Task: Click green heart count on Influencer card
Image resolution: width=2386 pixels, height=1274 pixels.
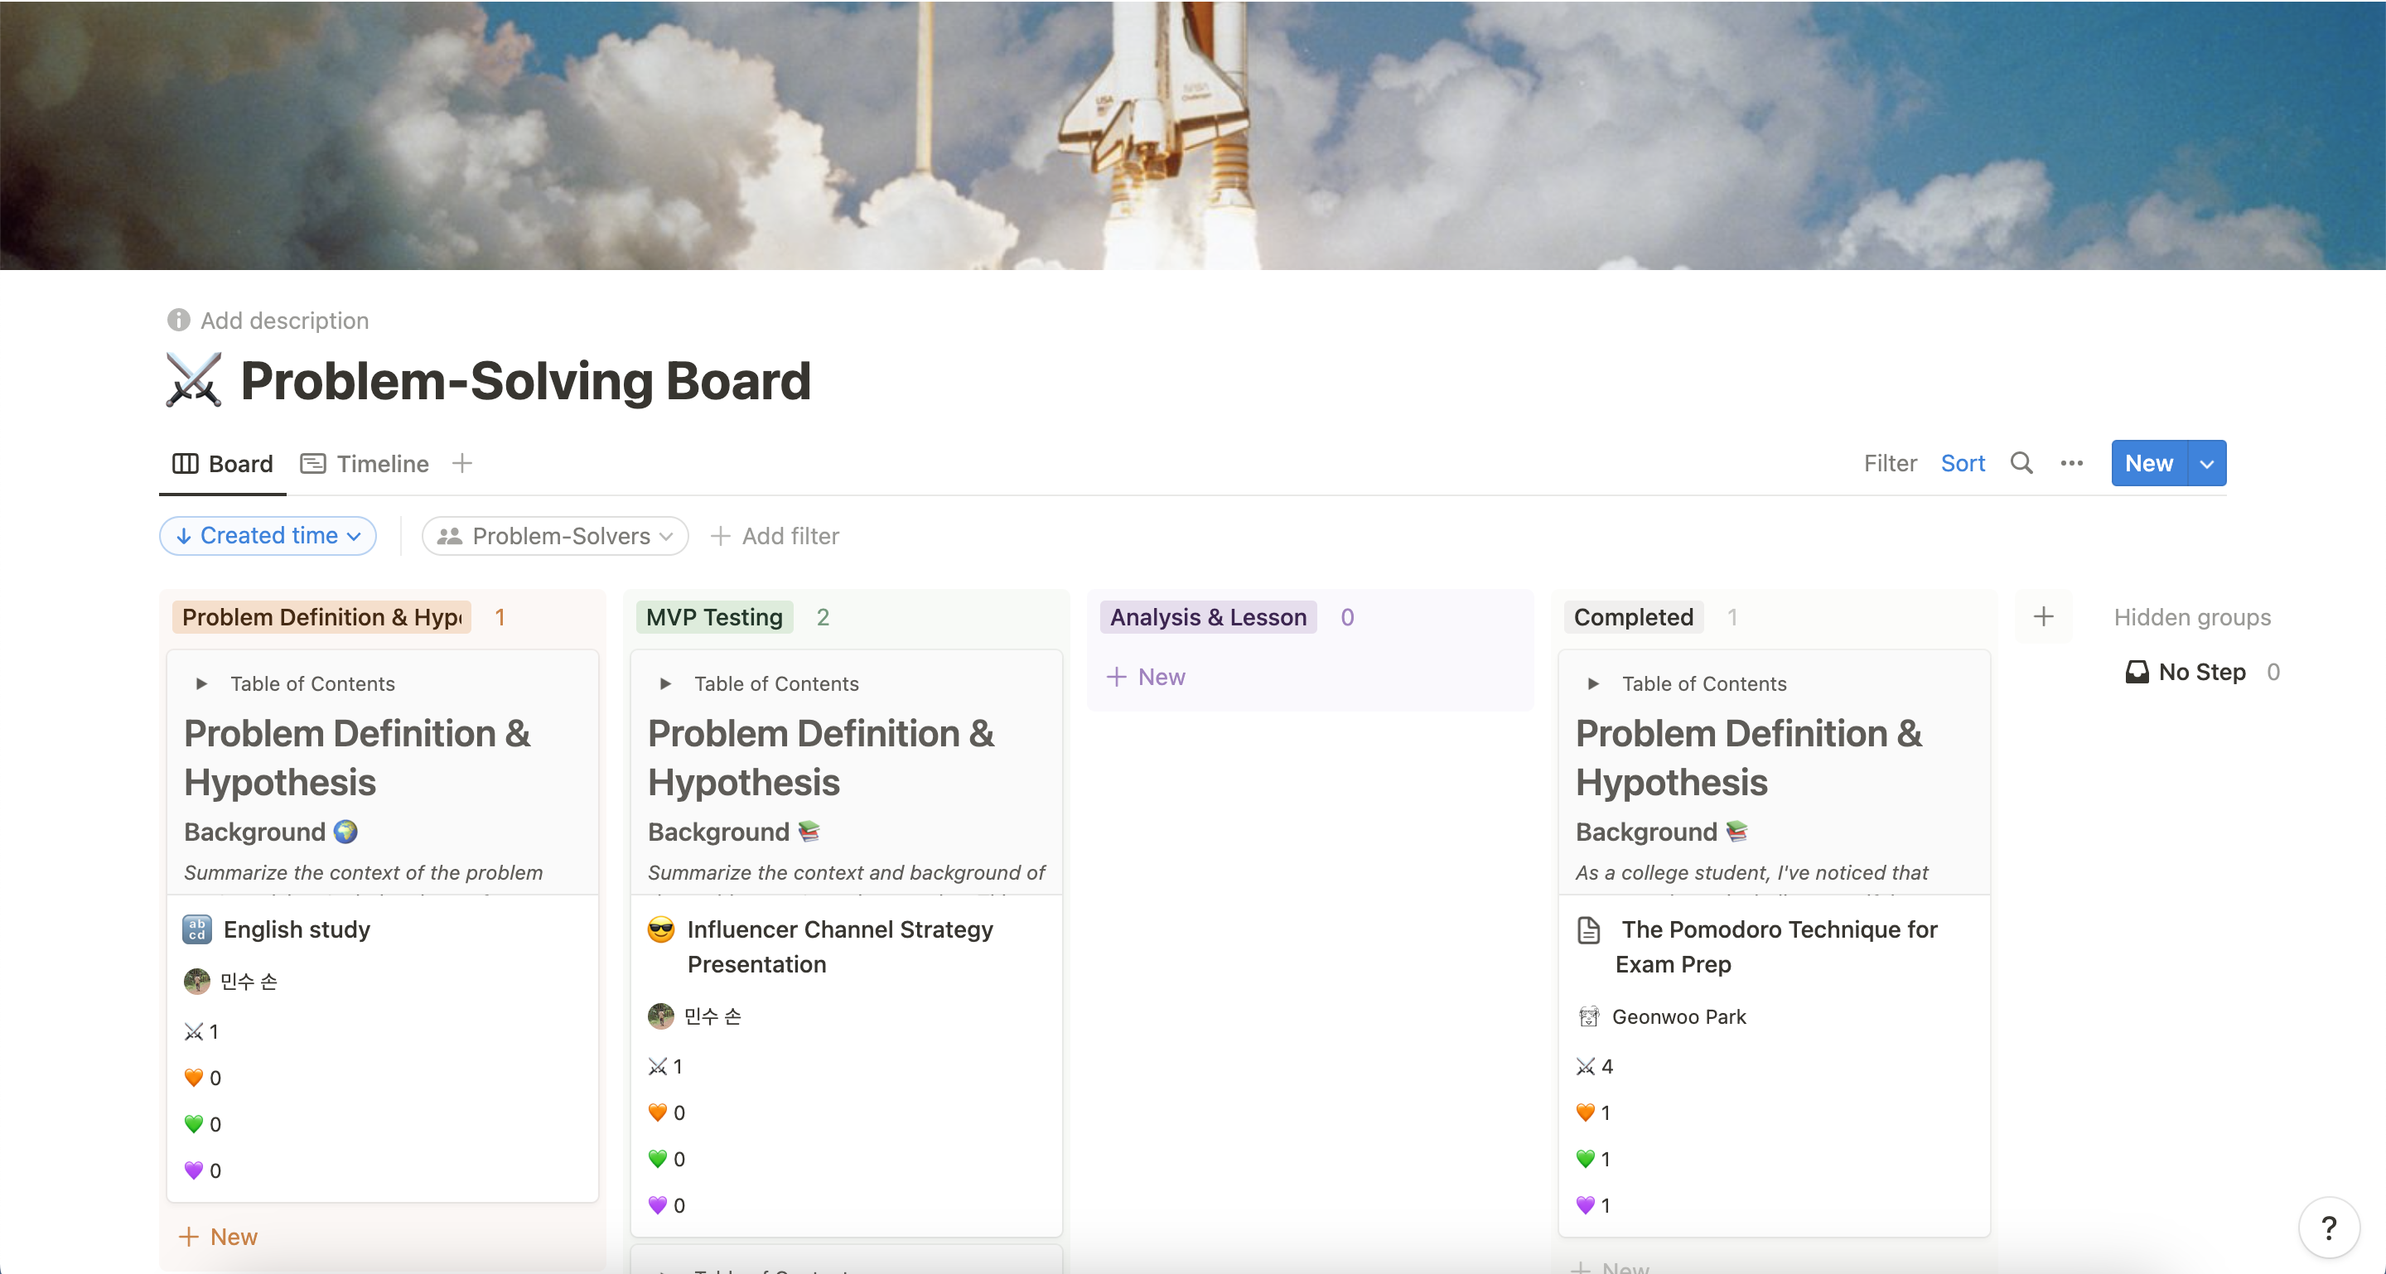Action: (667, 1159)
